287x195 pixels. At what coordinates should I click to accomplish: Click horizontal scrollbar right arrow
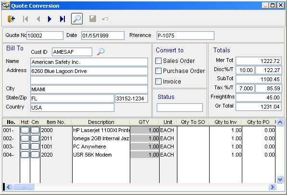pyautogui.click(x=272, y=187)
